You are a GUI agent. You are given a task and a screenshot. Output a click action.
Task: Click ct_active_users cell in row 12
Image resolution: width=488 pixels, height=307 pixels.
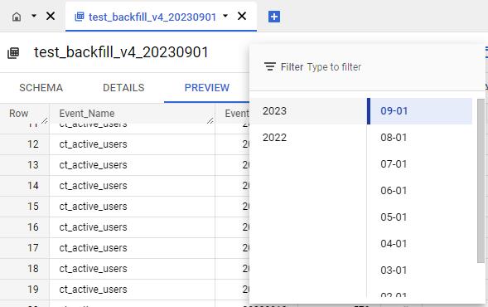pyautogui.click(x=132, y=144)
